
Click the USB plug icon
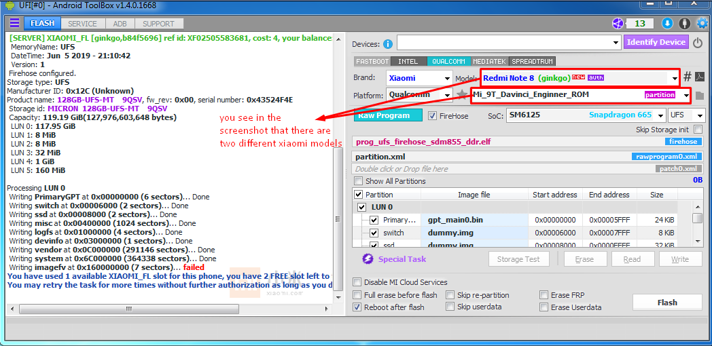[x=684, y=23]
